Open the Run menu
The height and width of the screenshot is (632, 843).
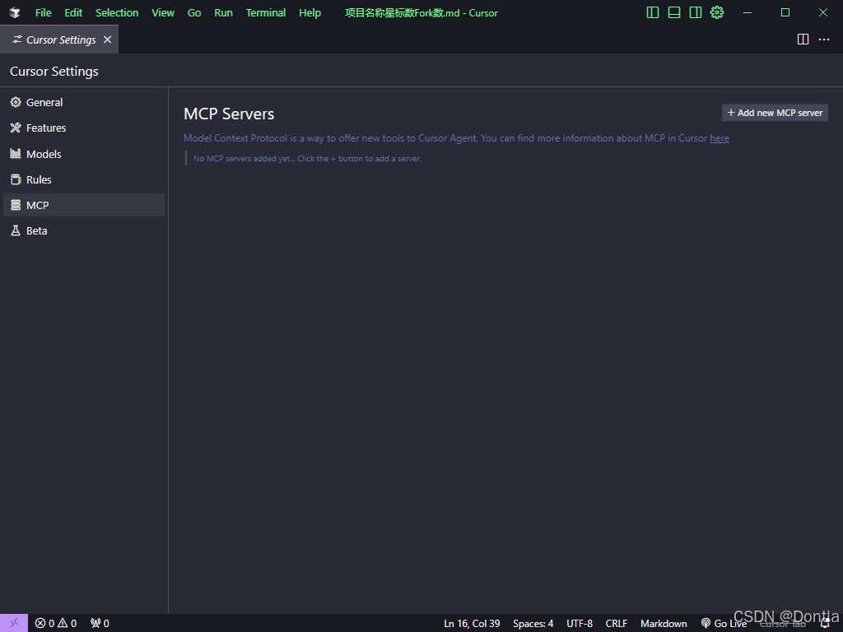(223, 12)
